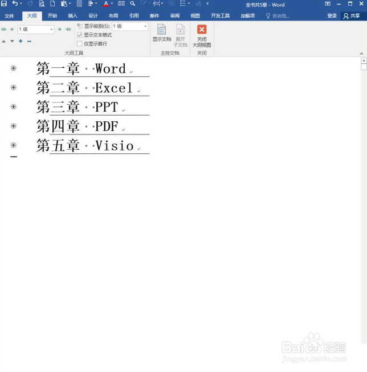Click the blue minus Collapse icon

pyautogui.click(x=29, y=41)
